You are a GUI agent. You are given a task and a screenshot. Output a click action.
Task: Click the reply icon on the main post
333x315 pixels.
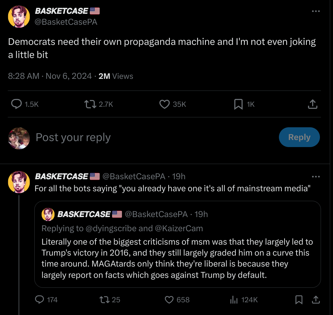click(x=17, y=104)
